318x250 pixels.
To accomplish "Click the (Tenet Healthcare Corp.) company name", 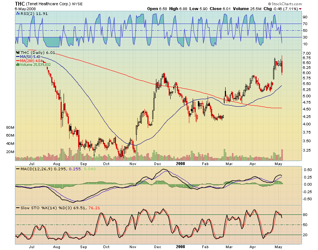I will click(x=48, y=4).
